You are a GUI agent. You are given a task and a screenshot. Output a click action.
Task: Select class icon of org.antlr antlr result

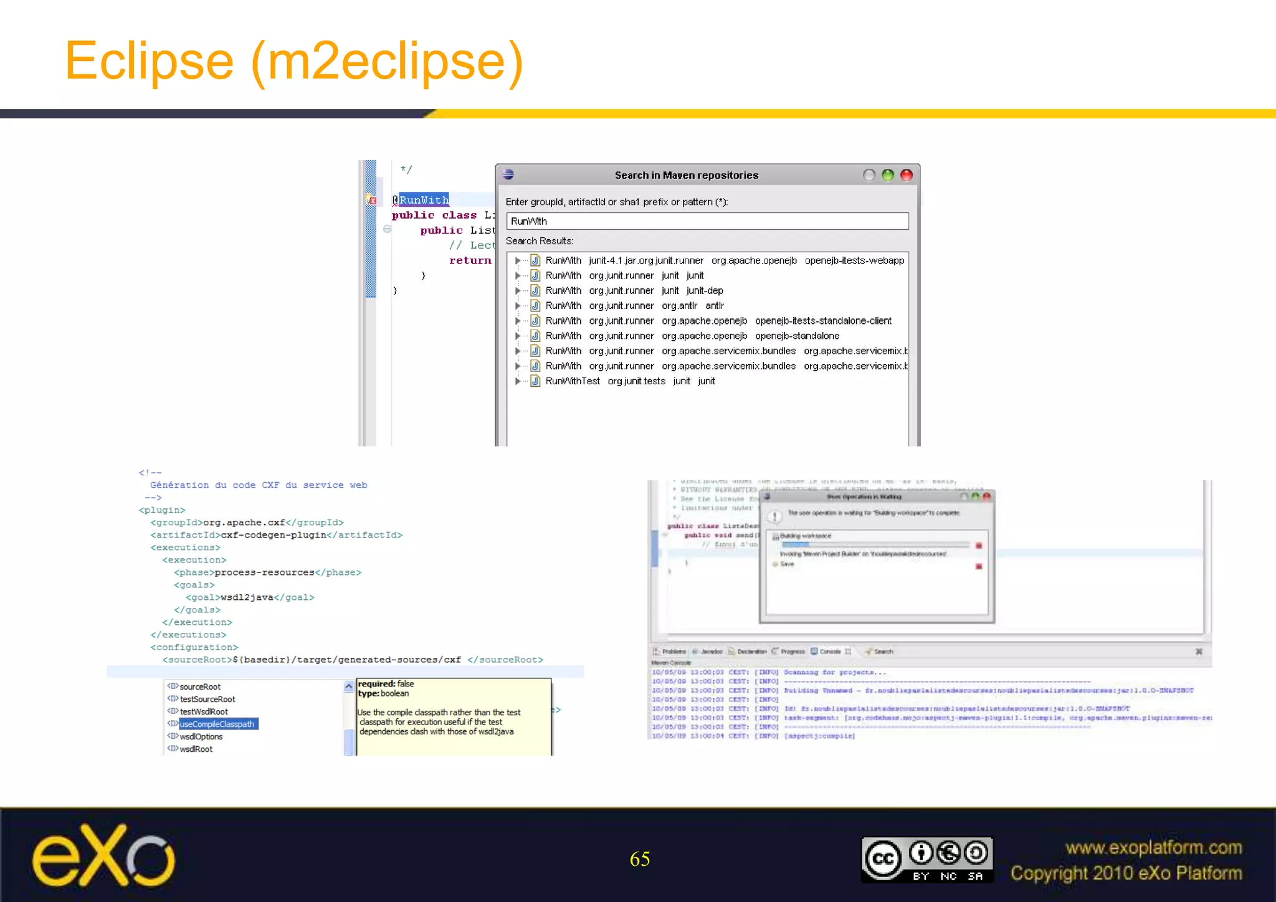tap(535, 305)
